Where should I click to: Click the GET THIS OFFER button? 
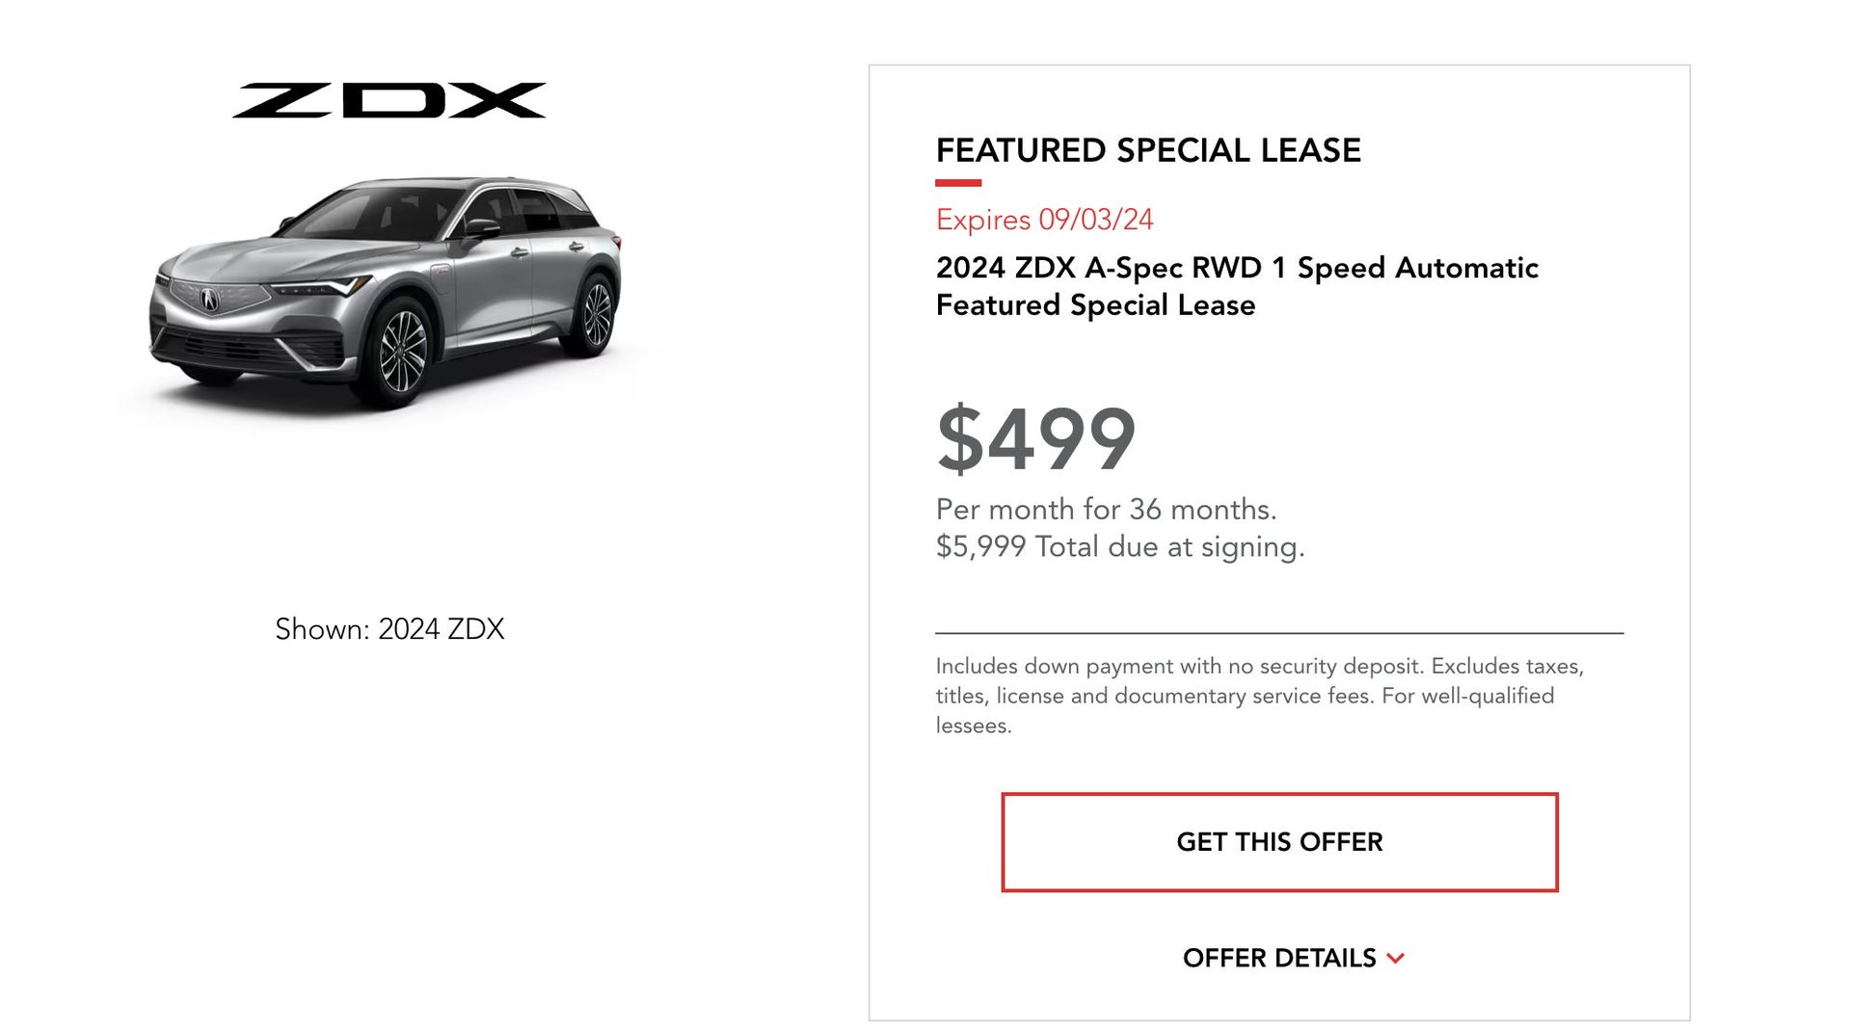click(x=1279, y=842)
